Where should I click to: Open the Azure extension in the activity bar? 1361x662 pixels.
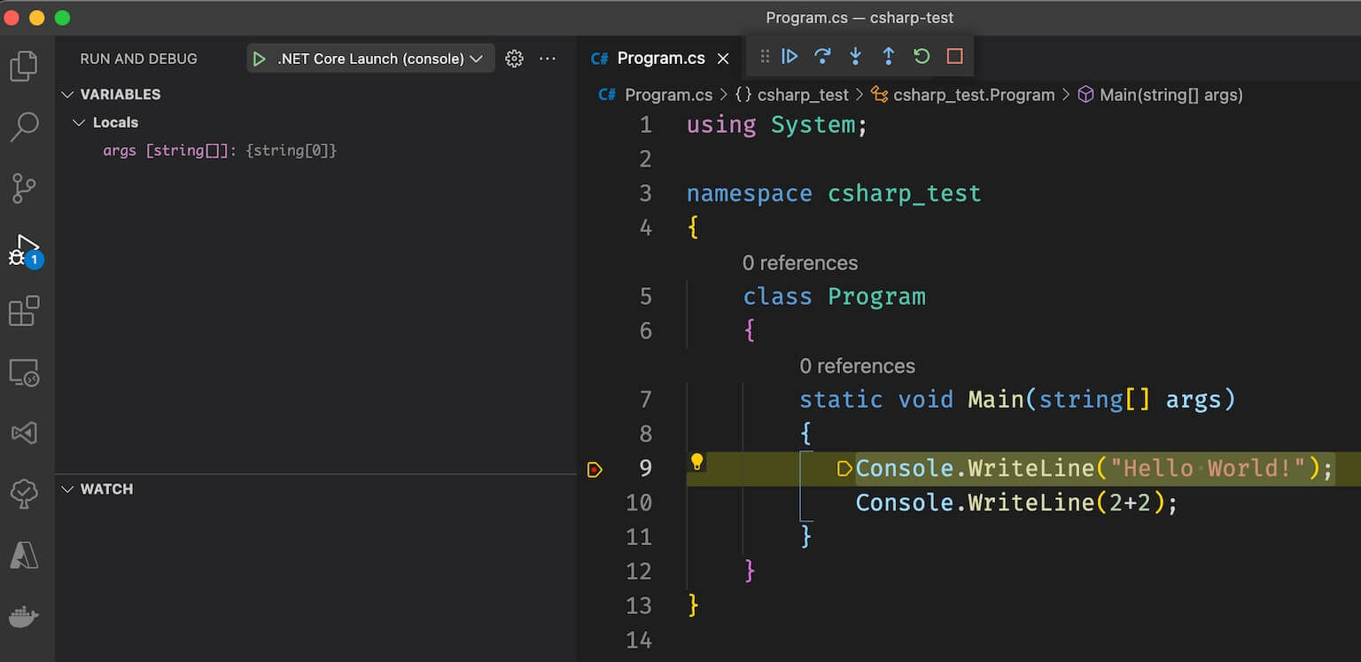coord(26,555)
